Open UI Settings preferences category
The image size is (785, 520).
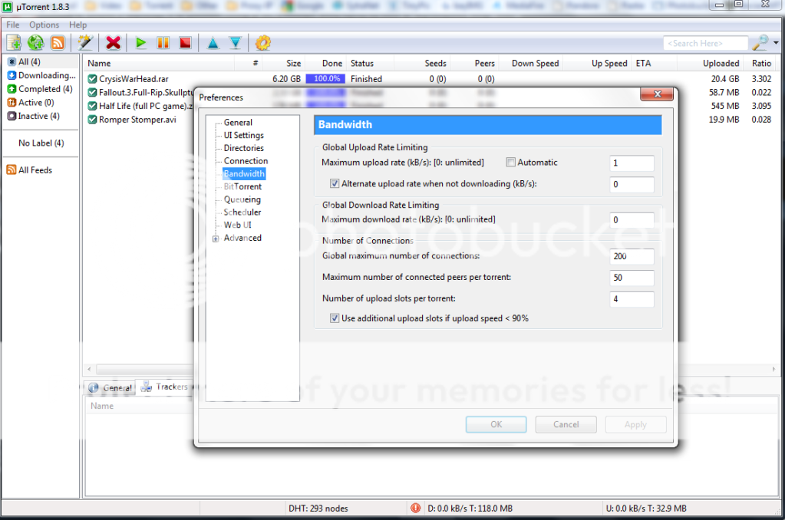(x=243, y=135)
